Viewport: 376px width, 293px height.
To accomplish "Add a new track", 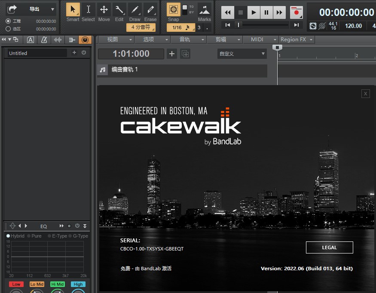I will [x=172, y=54].
